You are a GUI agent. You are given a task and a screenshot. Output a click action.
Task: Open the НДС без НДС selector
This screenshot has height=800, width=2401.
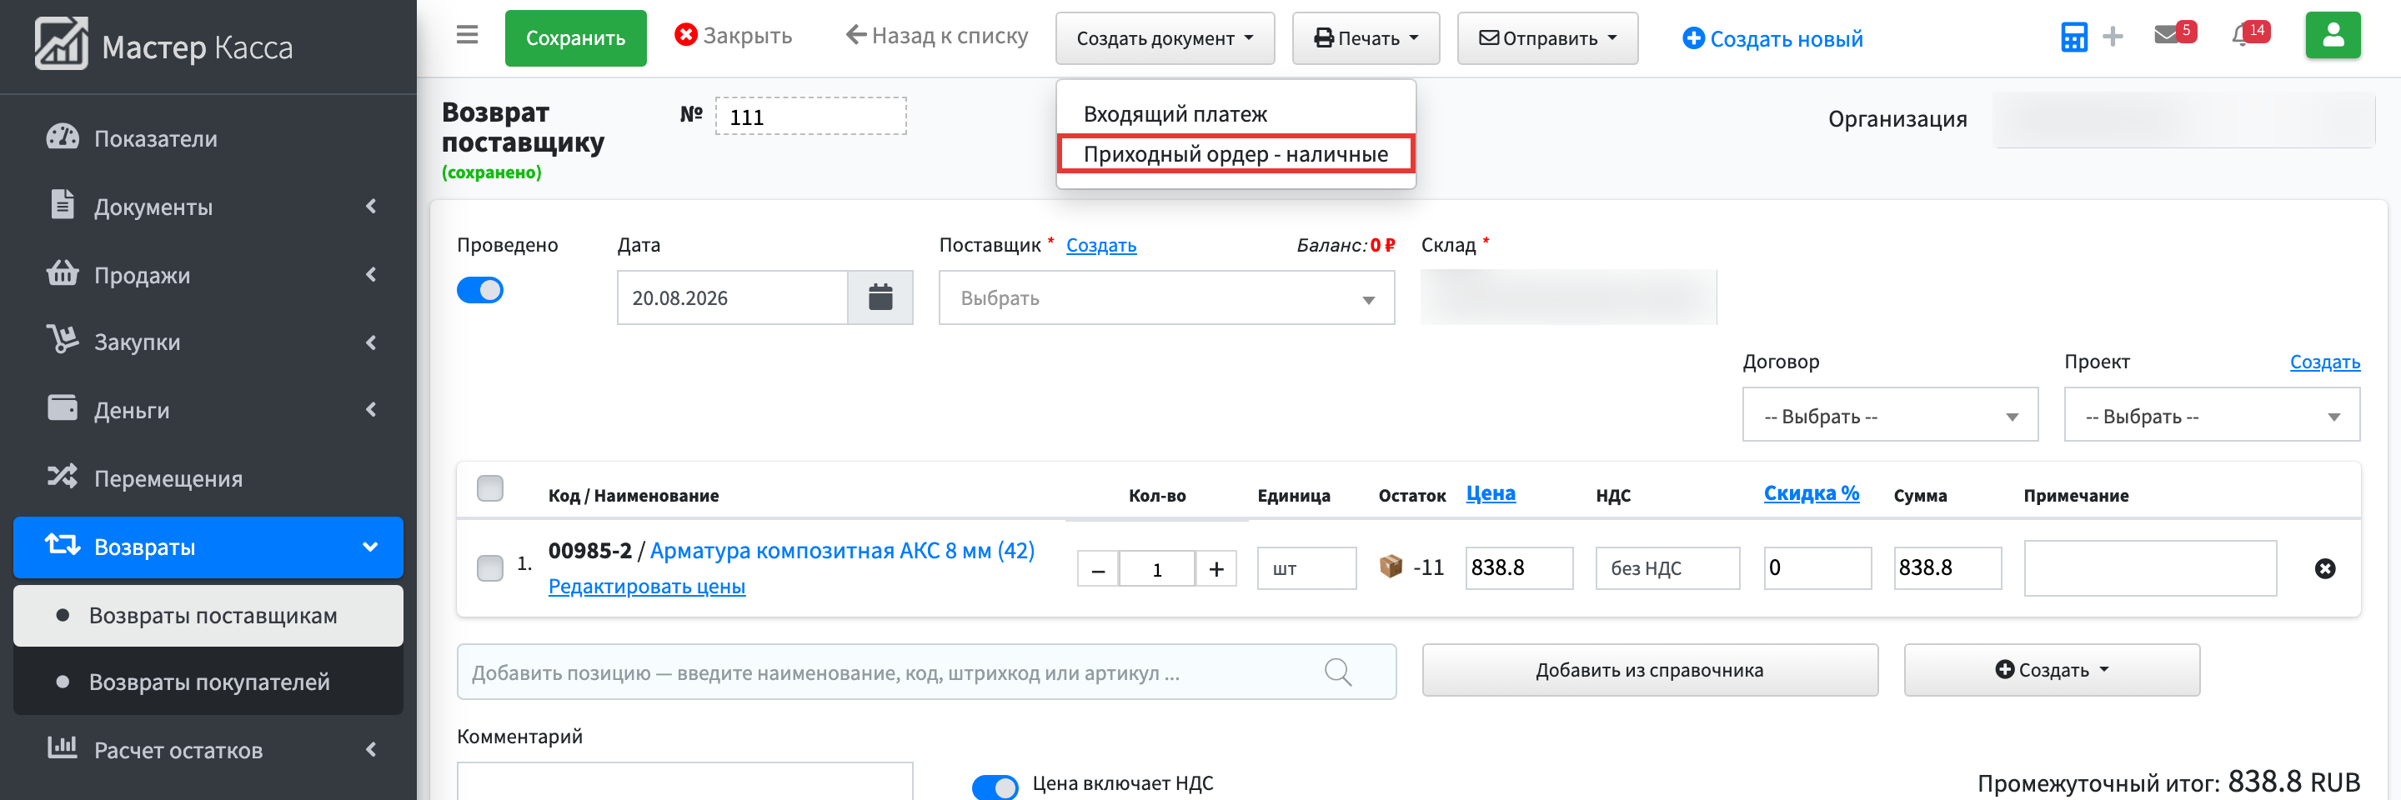[x=1667, y=568]
